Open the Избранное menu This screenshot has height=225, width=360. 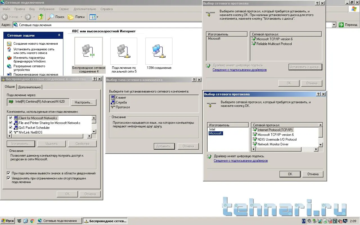coord(47,9)
